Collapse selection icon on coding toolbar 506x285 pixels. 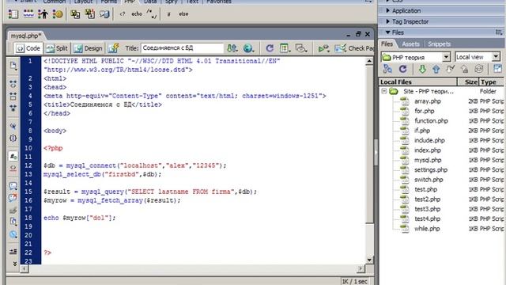[13, 96]
